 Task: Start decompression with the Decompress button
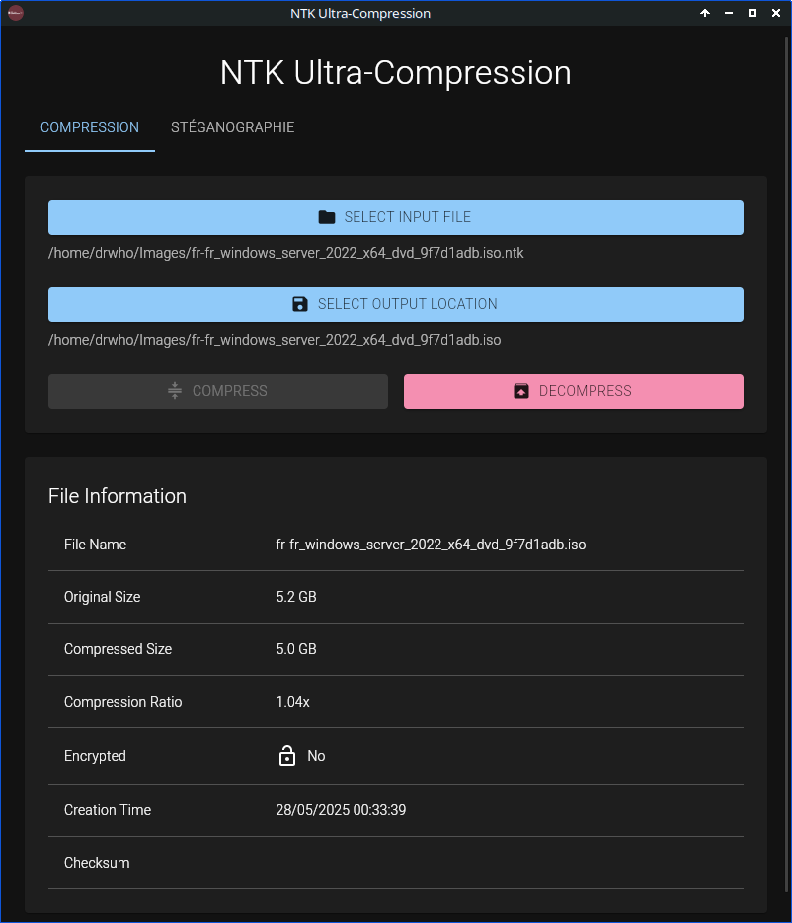(x=573, y=391)
